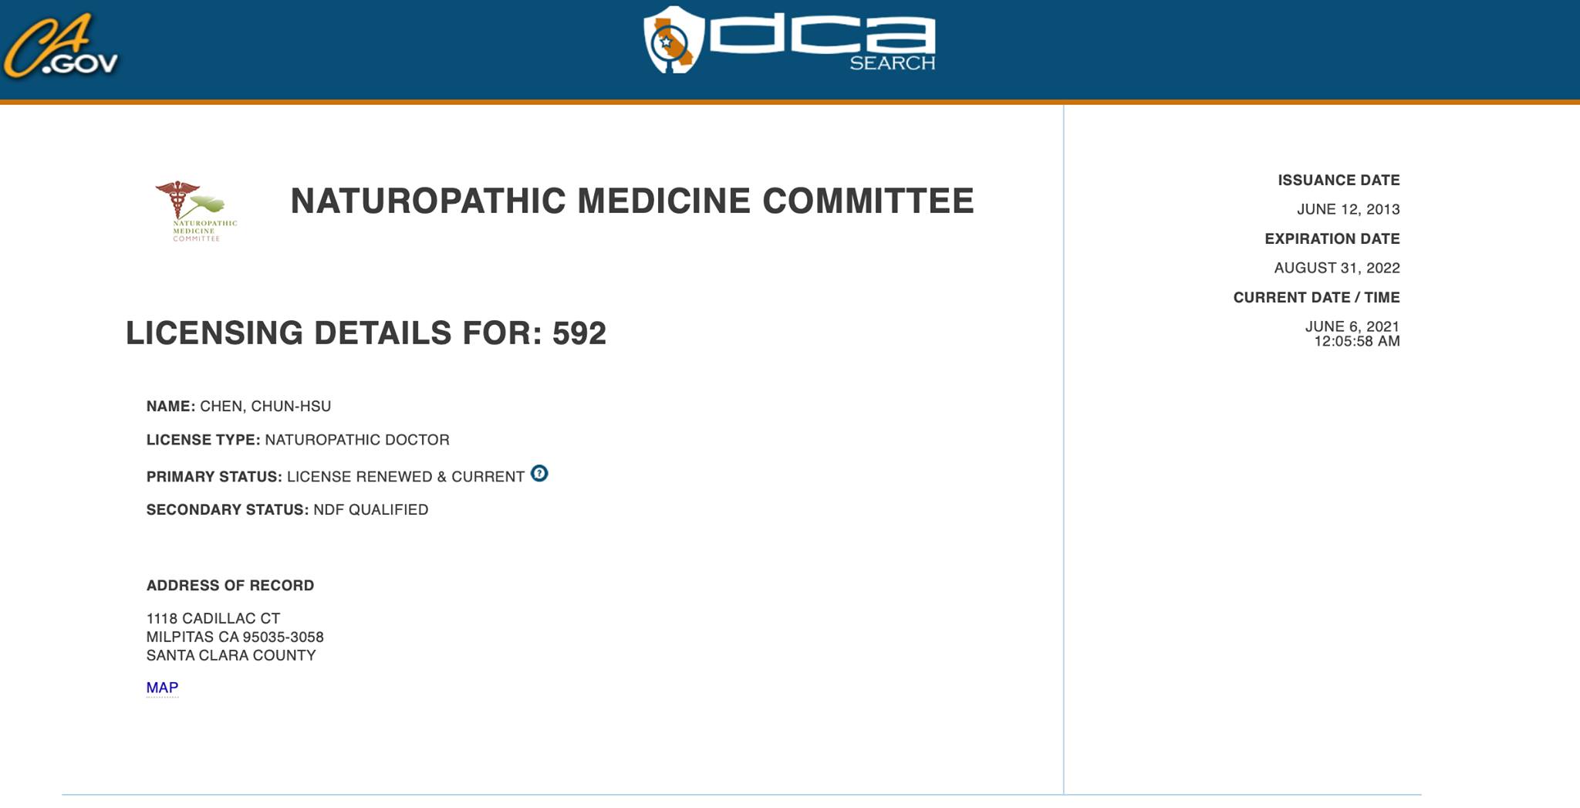Screen dimensions: 1580x808
Task: Click the Naturopathic Medicine Committee page heading
Action: point(632,201)
